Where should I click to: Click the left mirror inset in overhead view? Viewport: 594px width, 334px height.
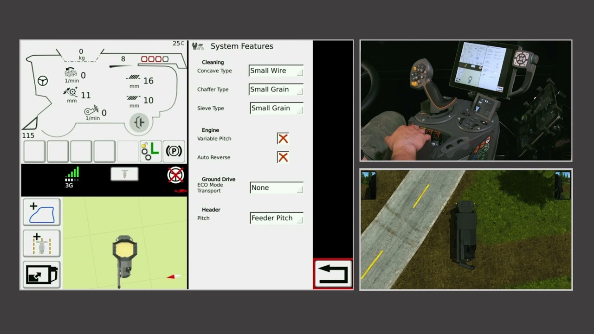point(368,185)
